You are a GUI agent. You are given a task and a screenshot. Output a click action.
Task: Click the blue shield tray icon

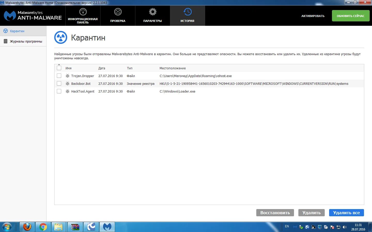point(320,227)
